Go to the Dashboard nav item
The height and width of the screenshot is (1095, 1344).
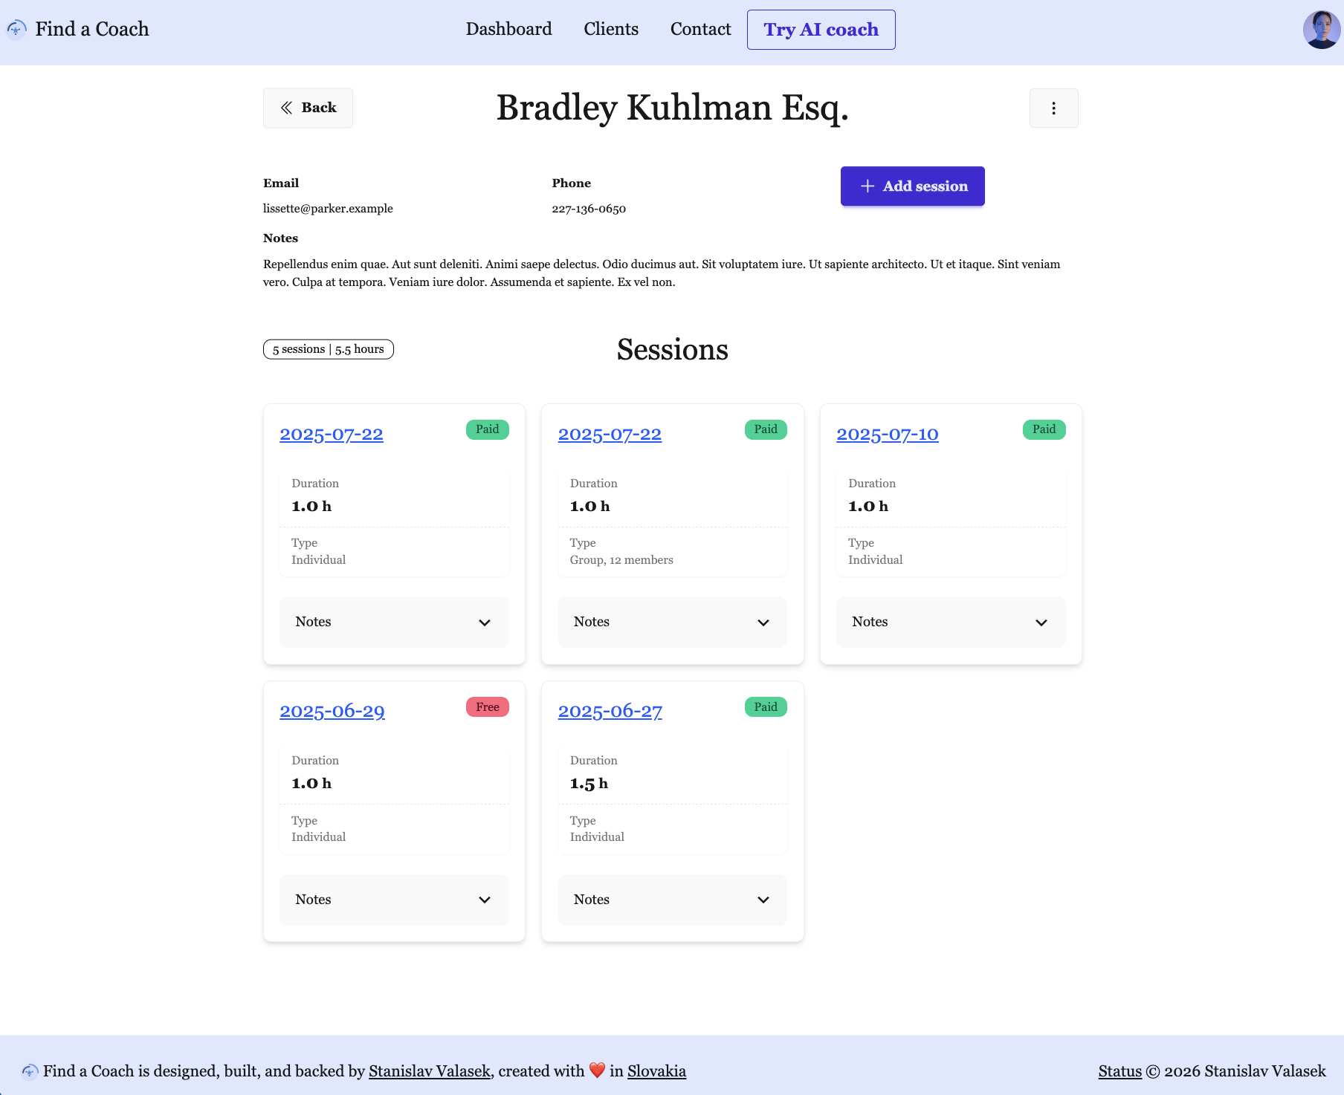(x=508, y=29)
